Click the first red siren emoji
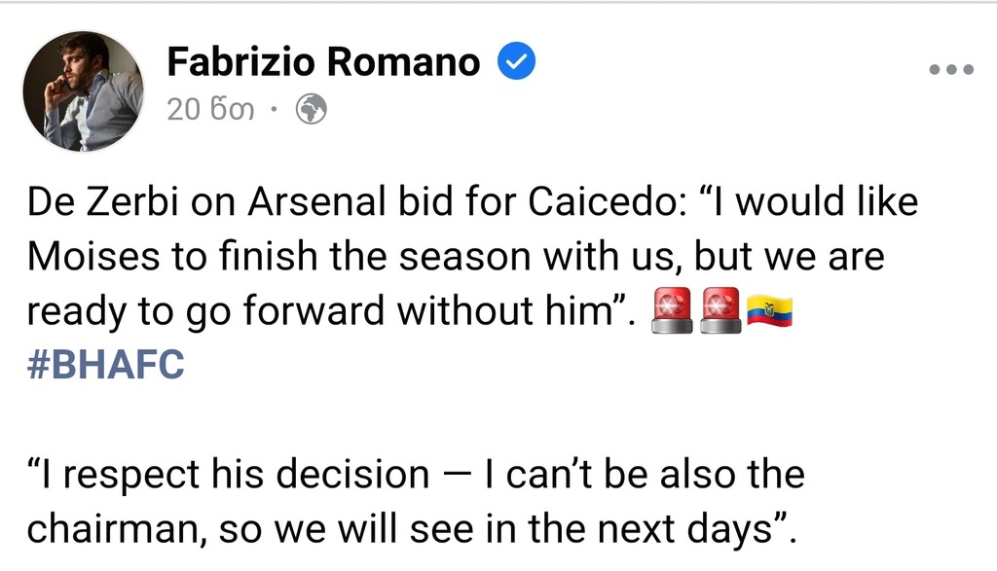This screenshot has width=997, height=571. coord(668,311)
